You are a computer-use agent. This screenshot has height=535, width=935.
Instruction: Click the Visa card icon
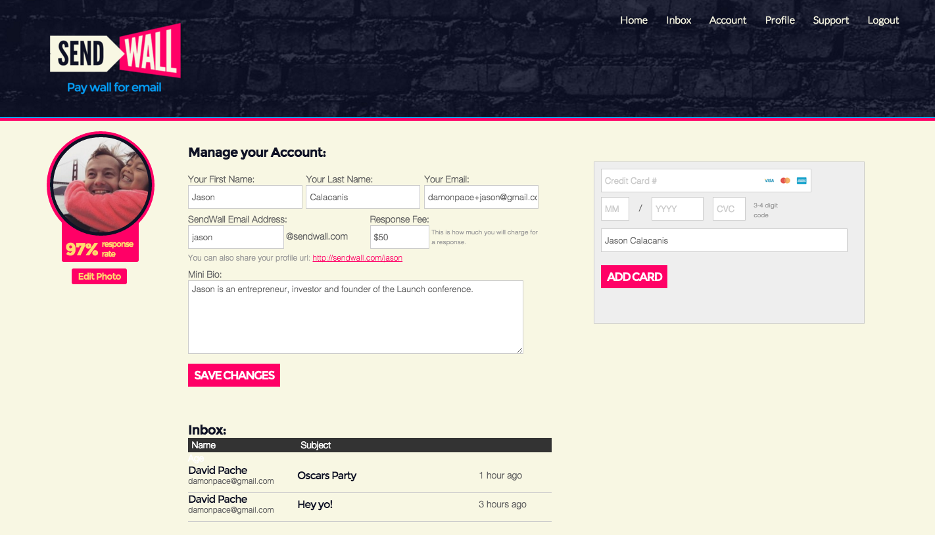[x=769, y=181]
